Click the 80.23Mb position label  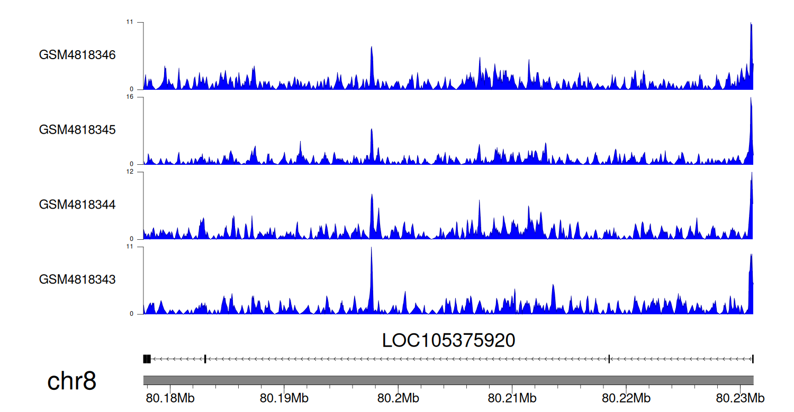tap(740, 397)
